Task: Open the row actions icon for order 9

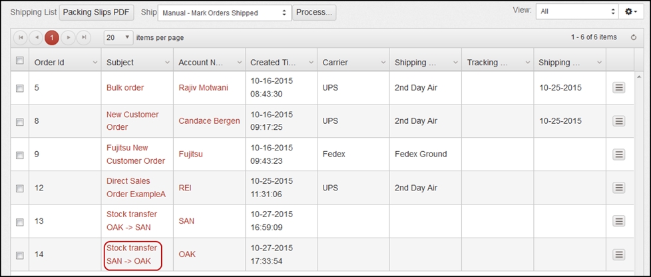Action: [618, 154]
